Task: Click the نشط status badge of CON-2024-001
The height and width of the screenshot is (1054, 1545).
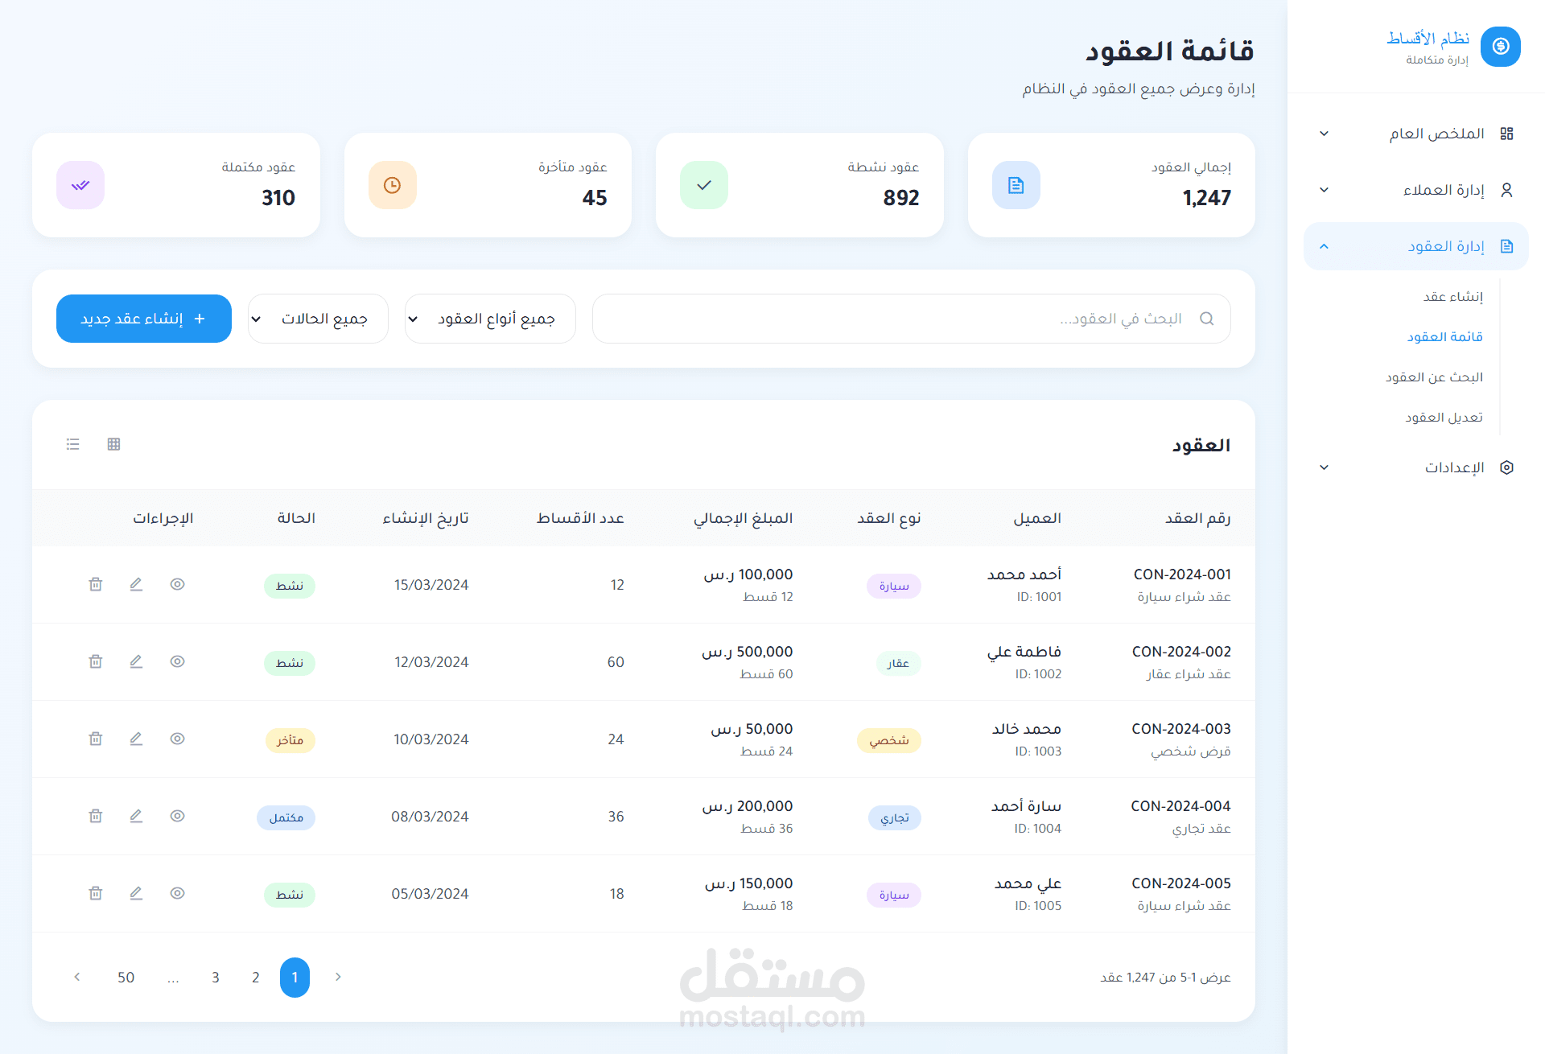Action: click(x=290, y=586)
